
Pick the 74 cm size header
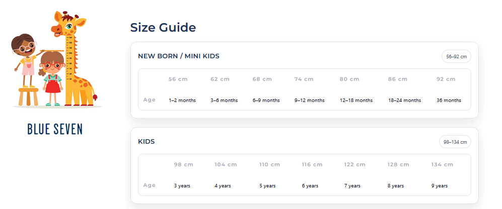click(x=304, y=79)
